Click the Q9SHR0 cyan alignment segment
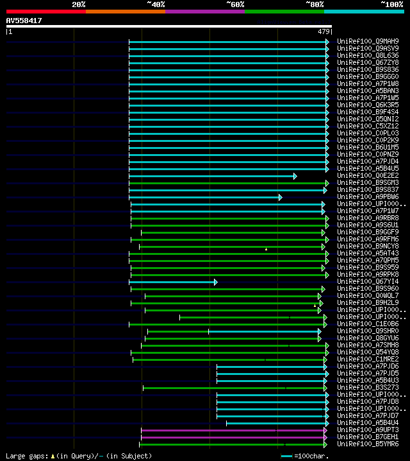This screenshot has height=461, width=410. click(263, 332)
